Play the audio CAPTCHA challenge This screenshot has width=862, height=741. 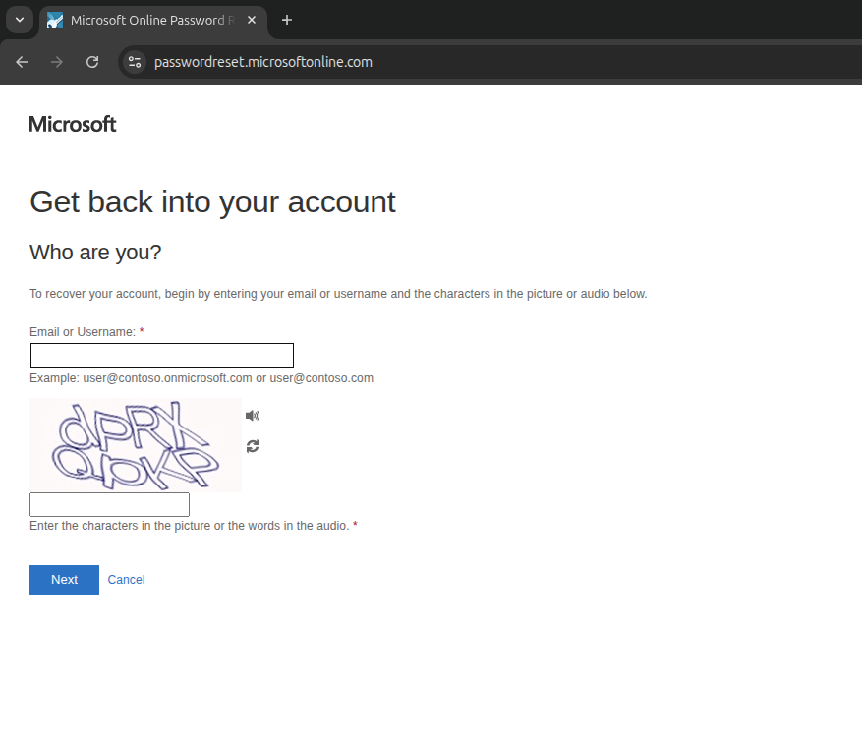252,416
